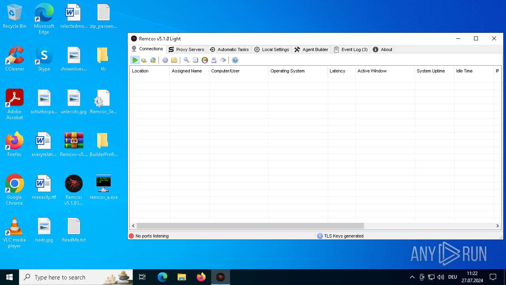The width and height of the screenshot is (506, 285).
Task: Sort by the Computer/User column header
Action: coord(238,71)
